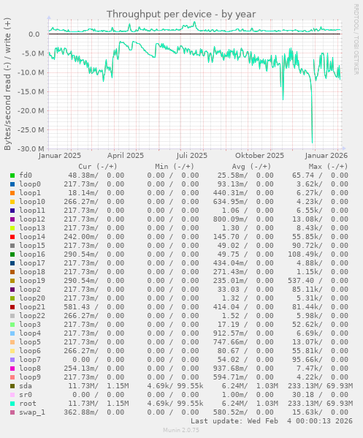Click the pink swap_1 legend swatch
Screen dimensions: 363x438
tap(12, 412)
